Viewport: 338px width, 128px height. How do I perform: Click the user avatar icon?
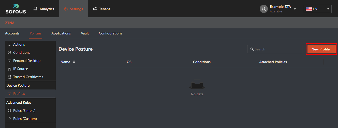tap(264, 9)
